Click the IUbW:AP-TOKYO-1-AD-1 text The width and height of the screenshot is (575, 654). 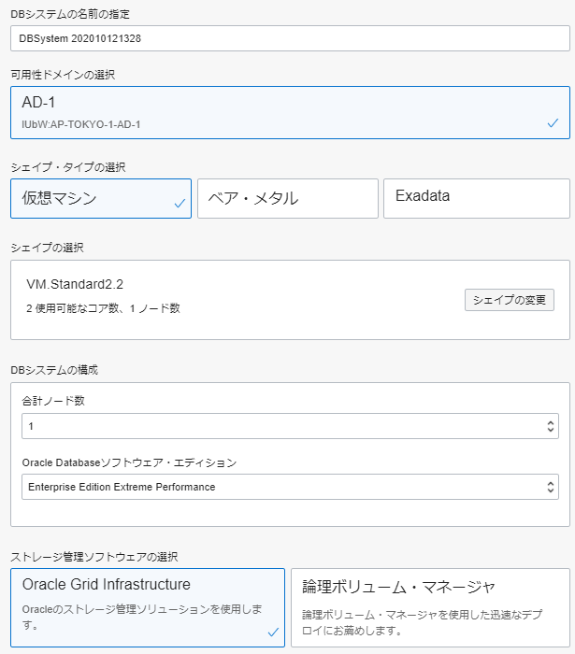(81, 124)
